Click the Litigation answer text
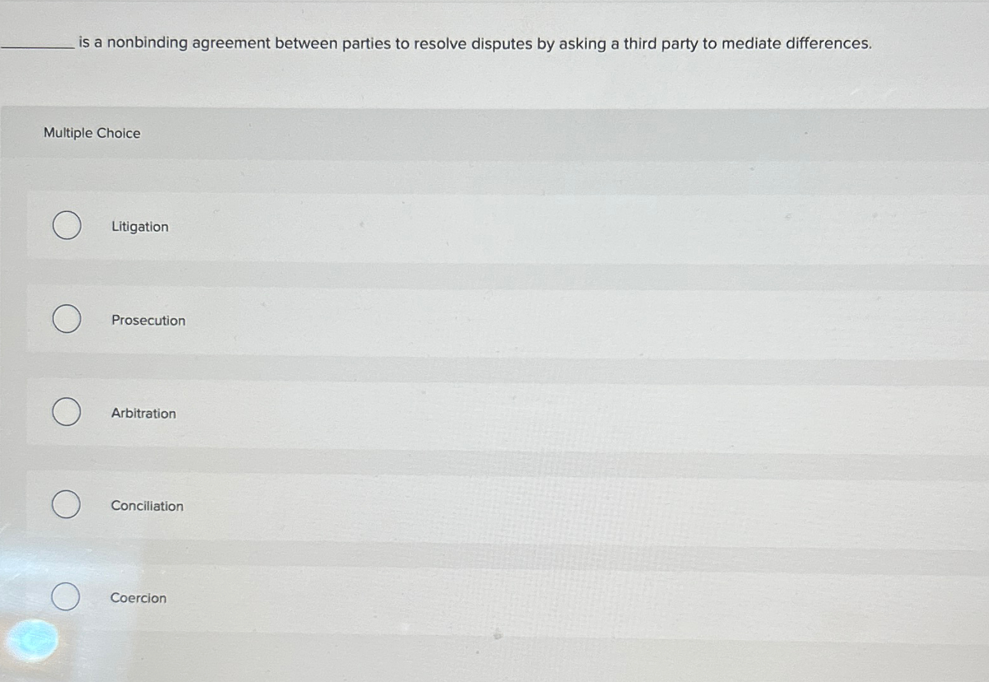The height and width of the screenshot is (682, 989). [x=140, y=227]
